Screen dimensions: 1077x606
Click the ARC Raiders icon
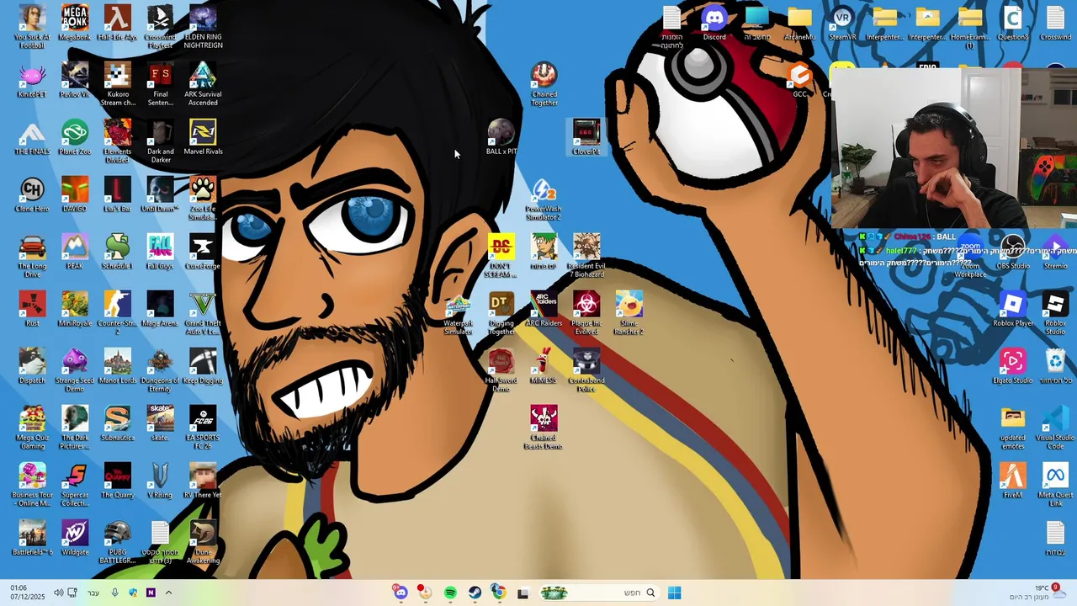(x=544, y=309)
